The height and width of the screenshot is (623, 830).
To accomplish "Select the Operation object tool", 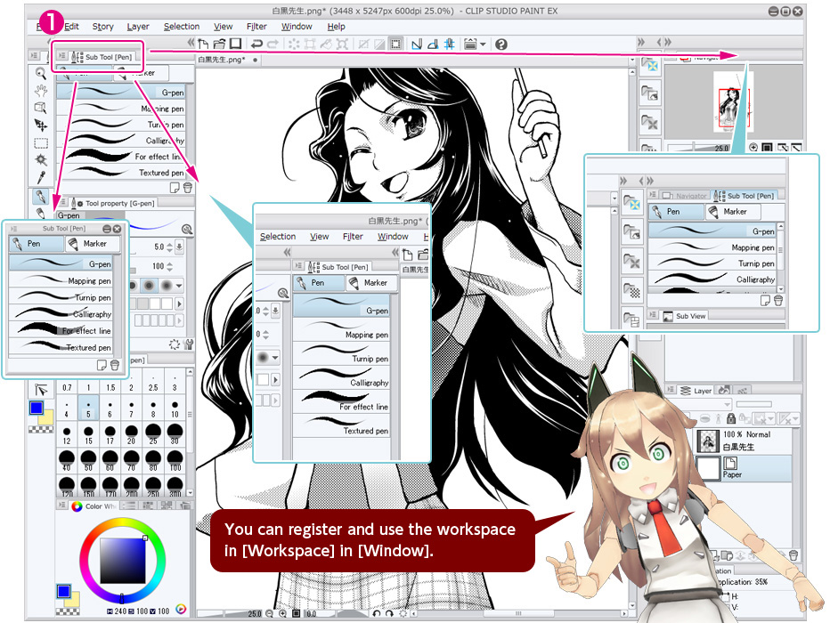I will pos(41,108).
